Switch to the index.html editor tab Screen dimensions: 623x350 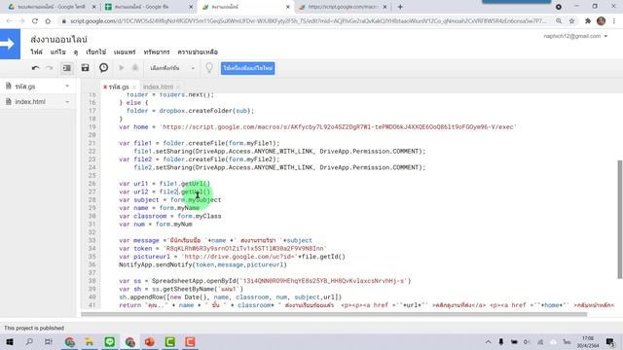(158, 87)
